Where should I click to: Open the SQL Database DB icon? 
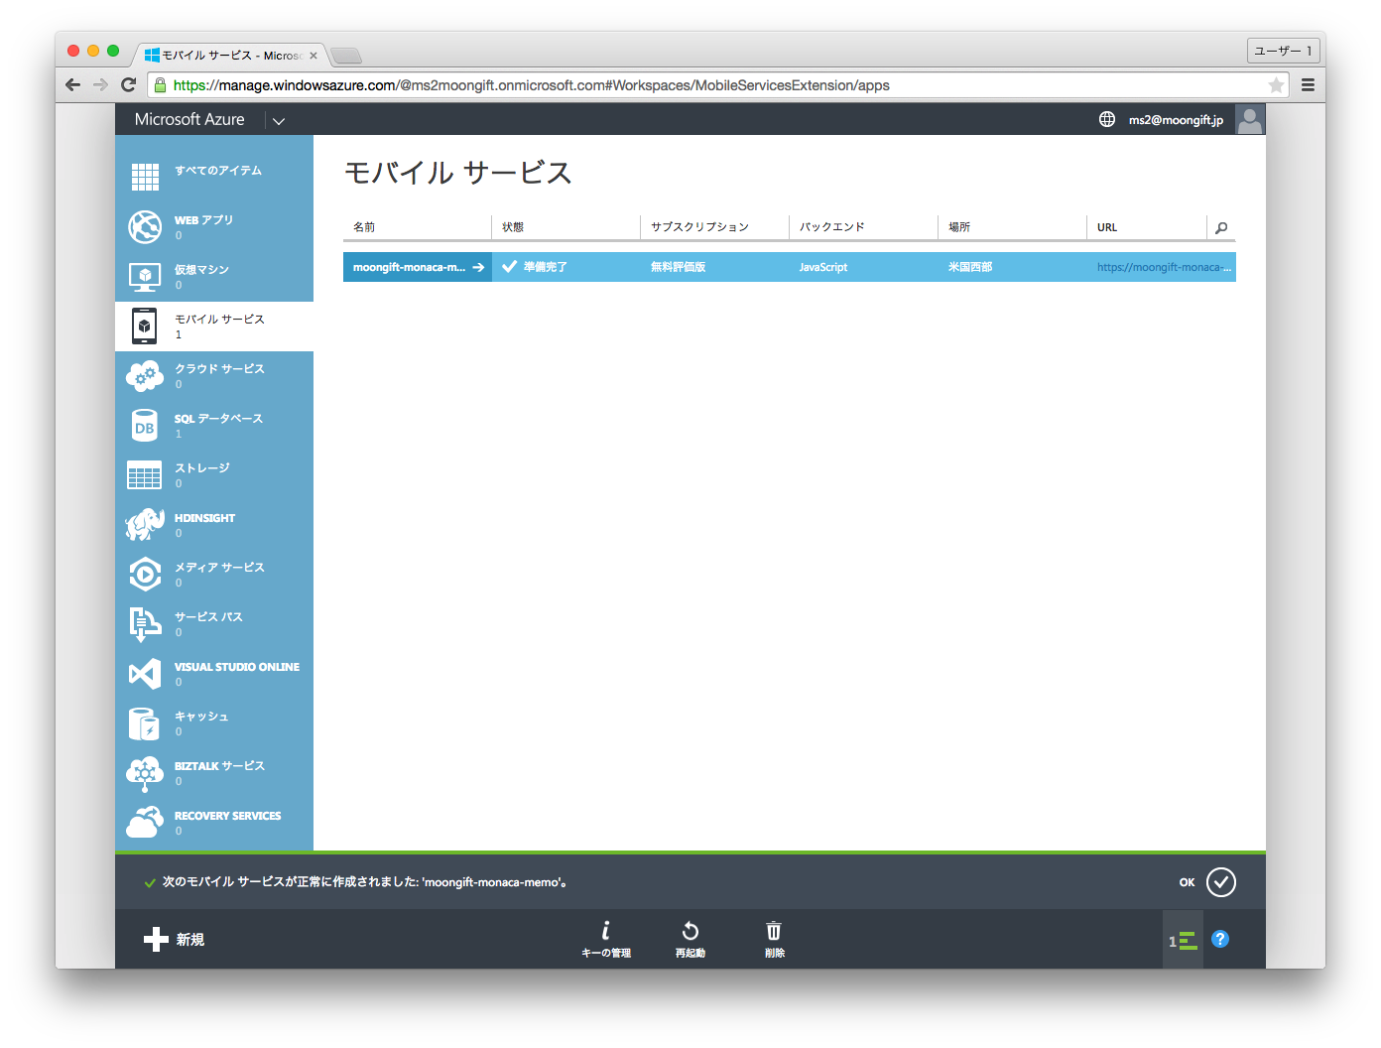[x=145, y=426]
